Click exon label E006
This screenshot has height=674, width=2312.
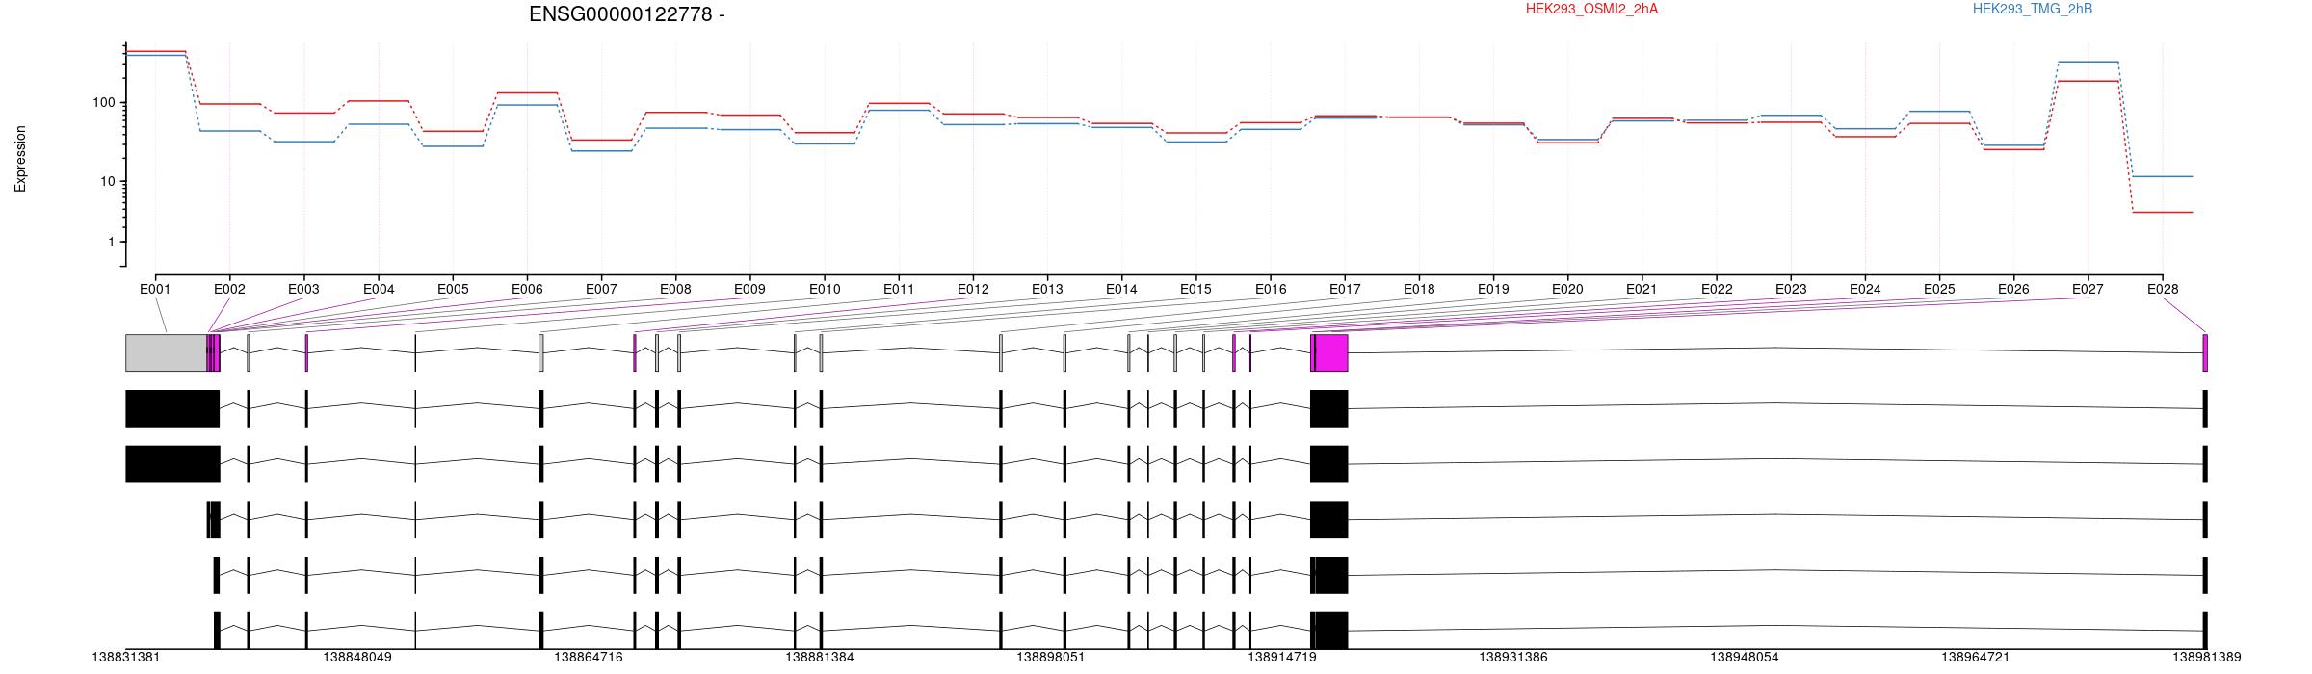coord(527,289)
